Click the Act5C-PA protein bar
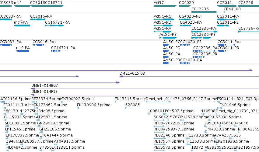Screen dimensions: 259x152 click(x=166, y=57)
